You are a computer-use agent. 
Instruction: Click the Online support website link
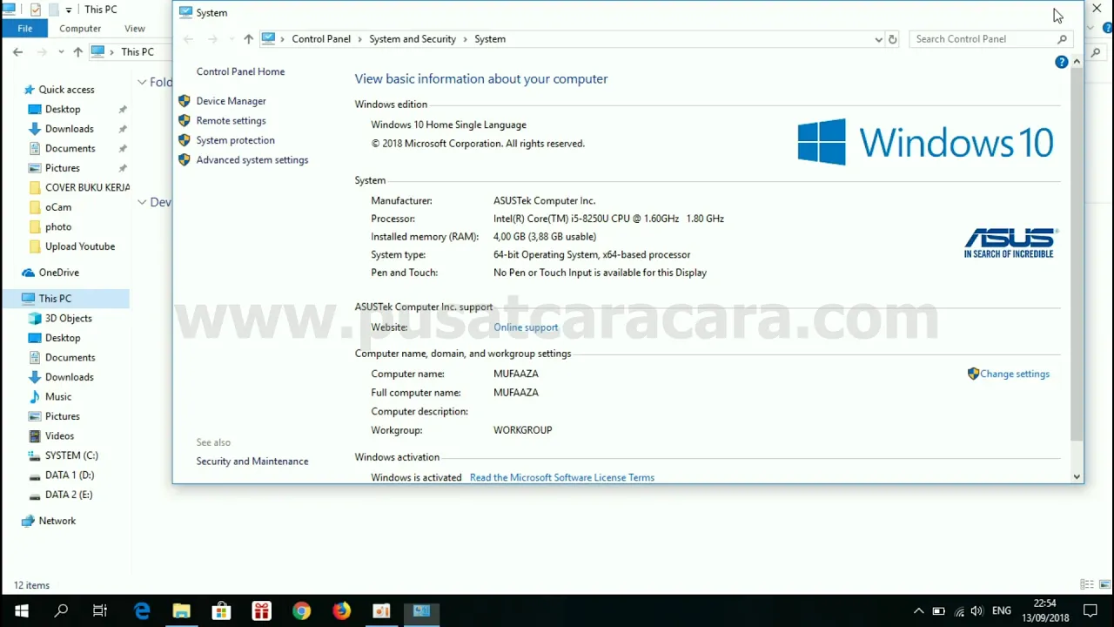click(x=526, y=327)
